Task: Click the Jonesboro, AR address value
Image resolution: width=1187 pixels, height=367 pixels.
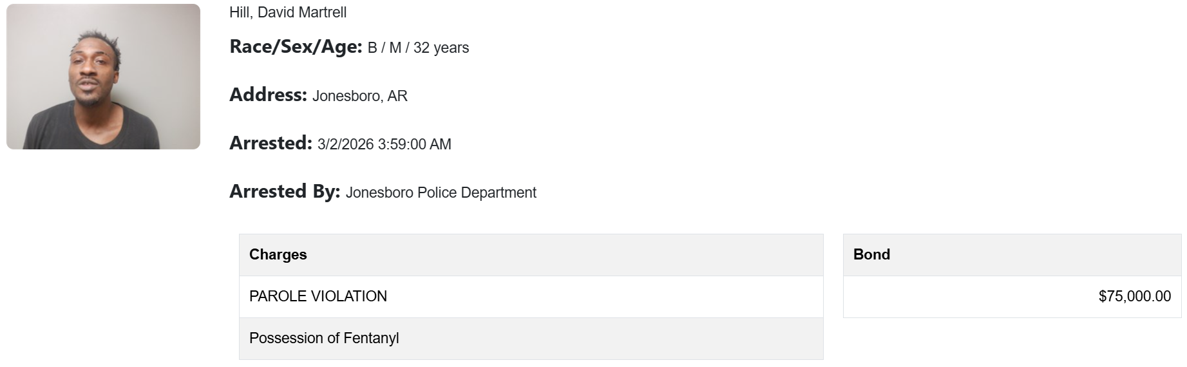Action: click(x=359, y=96)
